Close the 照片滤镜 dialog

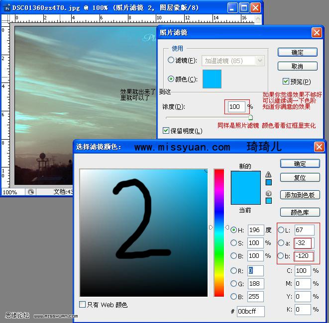pyautogui.click(x=317, y=33)
